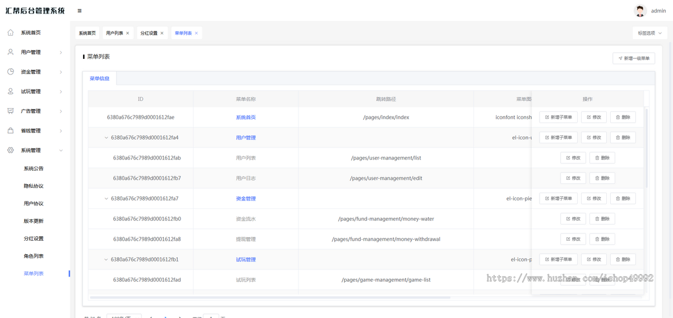Image resolution: width=673 pixels, height=318 pixels.
Task: Switch to the 系统首页 page tab
Action: [87, 33]
